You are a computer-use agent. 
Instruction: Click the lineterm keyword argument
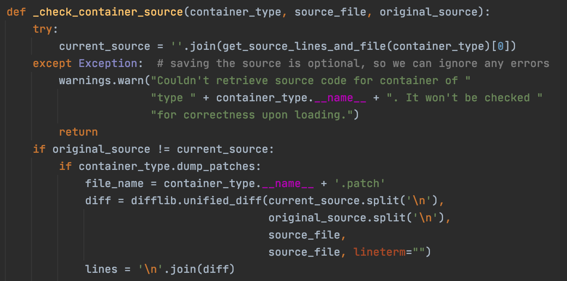coord(379,252)
